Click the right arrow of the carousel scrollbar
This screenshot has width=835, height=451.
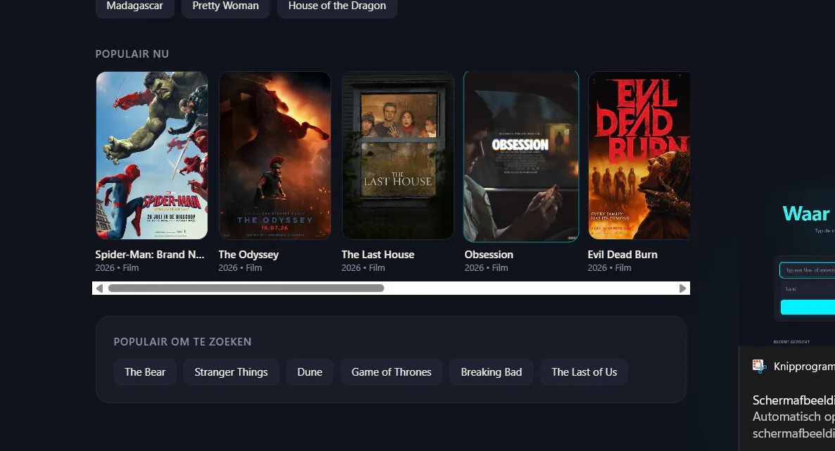tap(682, 288)
